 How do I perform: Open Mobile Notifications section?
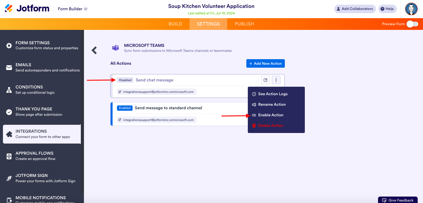[42, 199]
